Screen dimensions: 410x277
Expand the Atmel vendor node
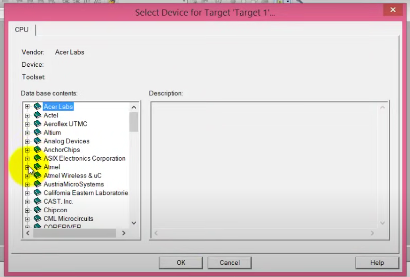point(27,167)
